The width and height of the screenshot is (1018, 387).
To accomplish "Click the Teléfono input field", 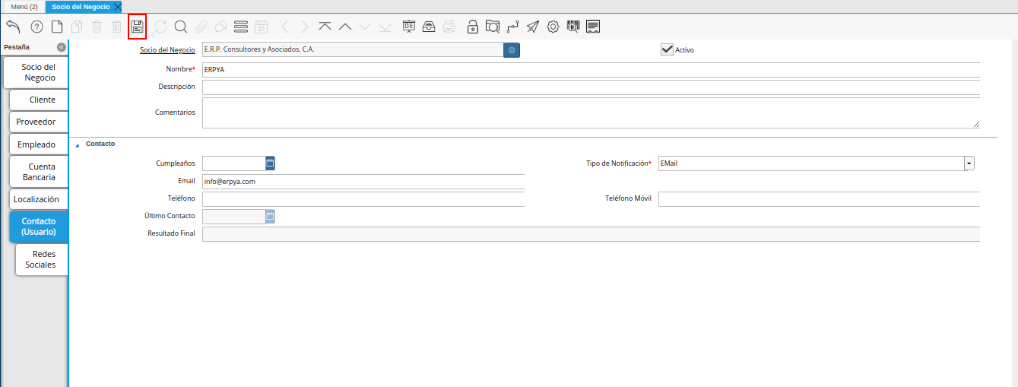I will coord(363,198).
